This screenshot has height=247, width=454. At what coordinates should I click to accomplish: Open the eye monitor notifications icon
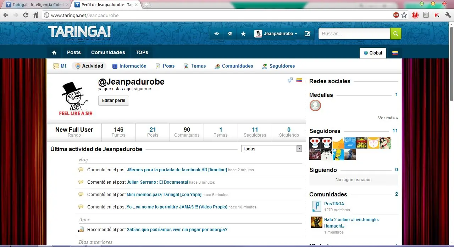[x=217, y=34]
